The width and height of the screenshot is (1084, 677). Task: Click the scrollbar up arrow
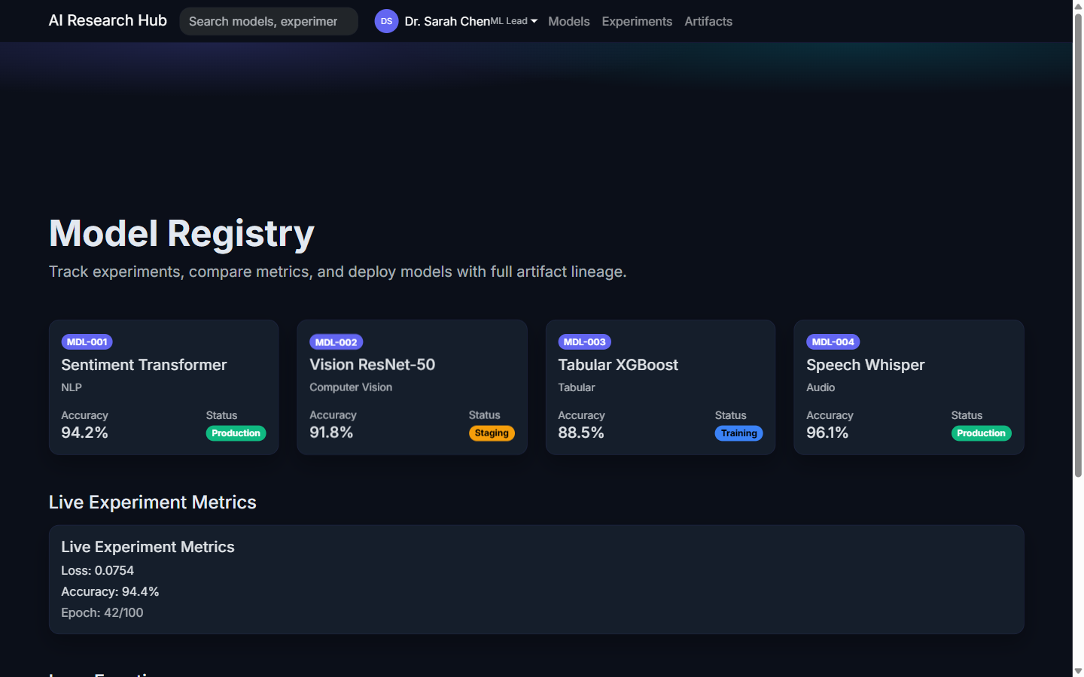click(x=1078, y=6)
